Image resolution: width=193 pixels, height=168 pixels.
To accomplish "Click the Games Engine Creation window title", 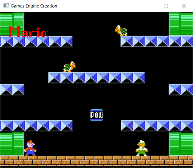I will [x=34, y=6].
